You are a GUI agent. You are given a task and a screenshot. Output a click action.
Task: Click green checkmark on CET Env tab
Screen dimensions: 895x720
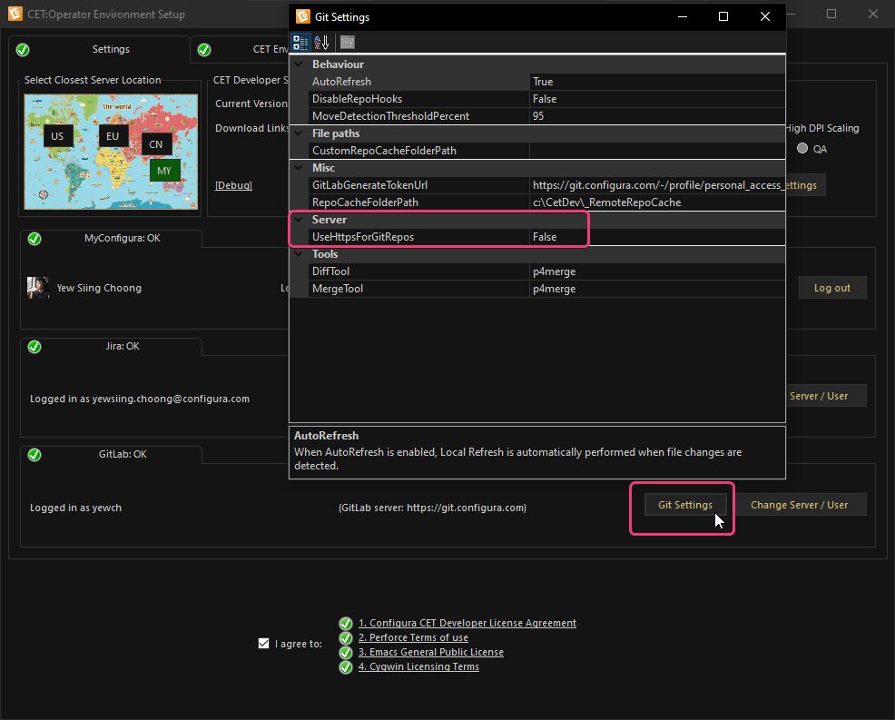tap(204, 50)
